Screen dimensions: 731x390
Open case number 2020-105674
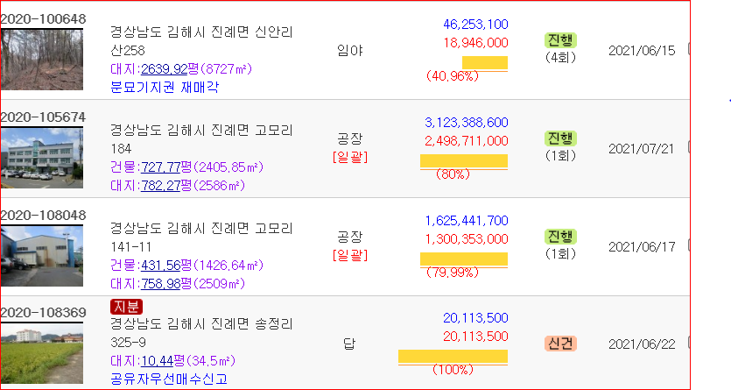pos(44,117)
